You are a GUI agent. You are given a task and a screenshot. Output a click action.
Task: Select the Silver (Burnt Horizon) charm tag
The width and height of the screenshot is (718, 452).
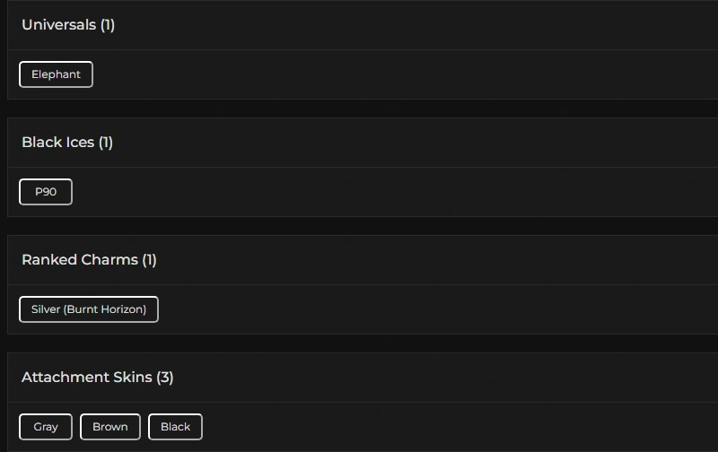click(x=89, y=309)
